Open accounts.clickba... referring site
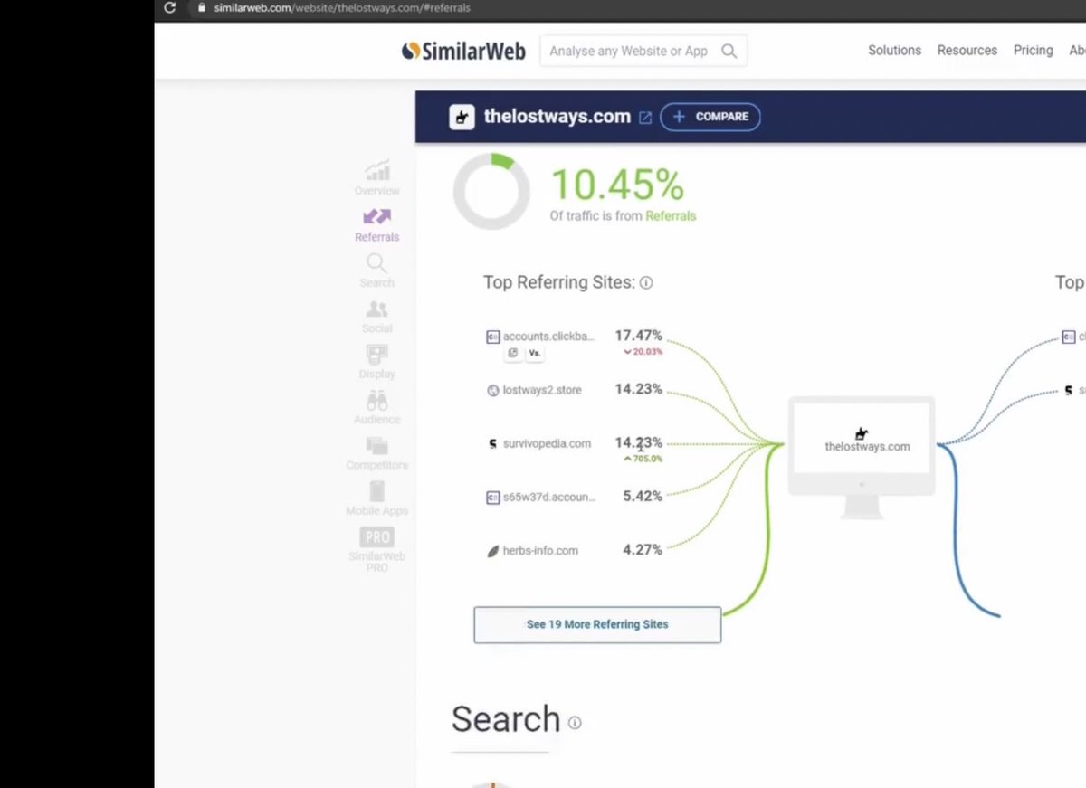1086x788 pixels. 548,337
